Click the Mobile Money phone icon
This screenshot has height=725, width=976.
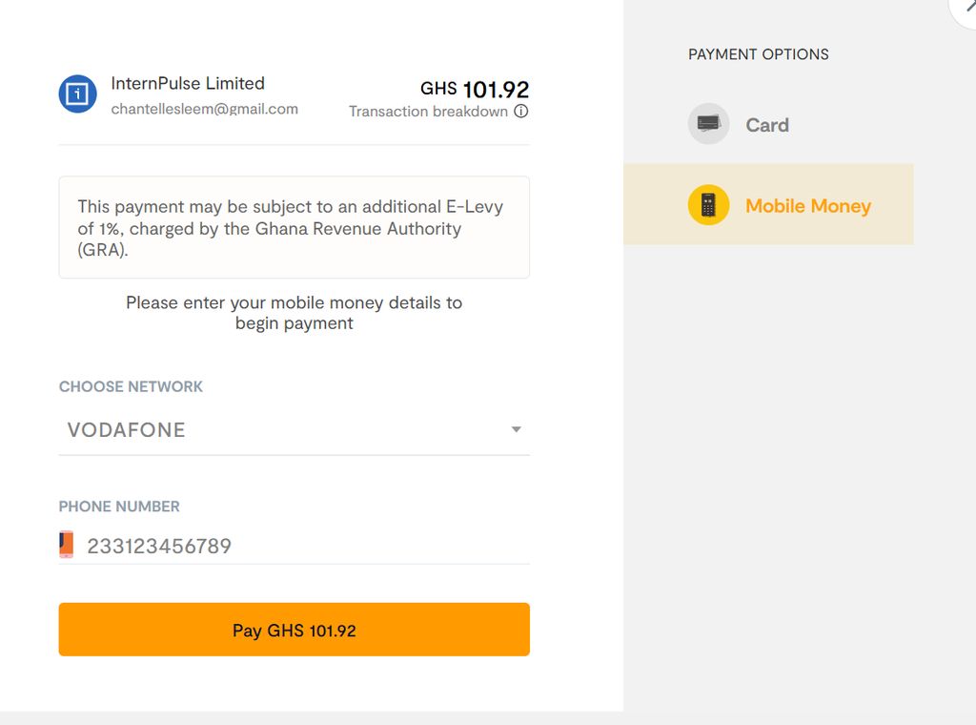tap(708, 205)
